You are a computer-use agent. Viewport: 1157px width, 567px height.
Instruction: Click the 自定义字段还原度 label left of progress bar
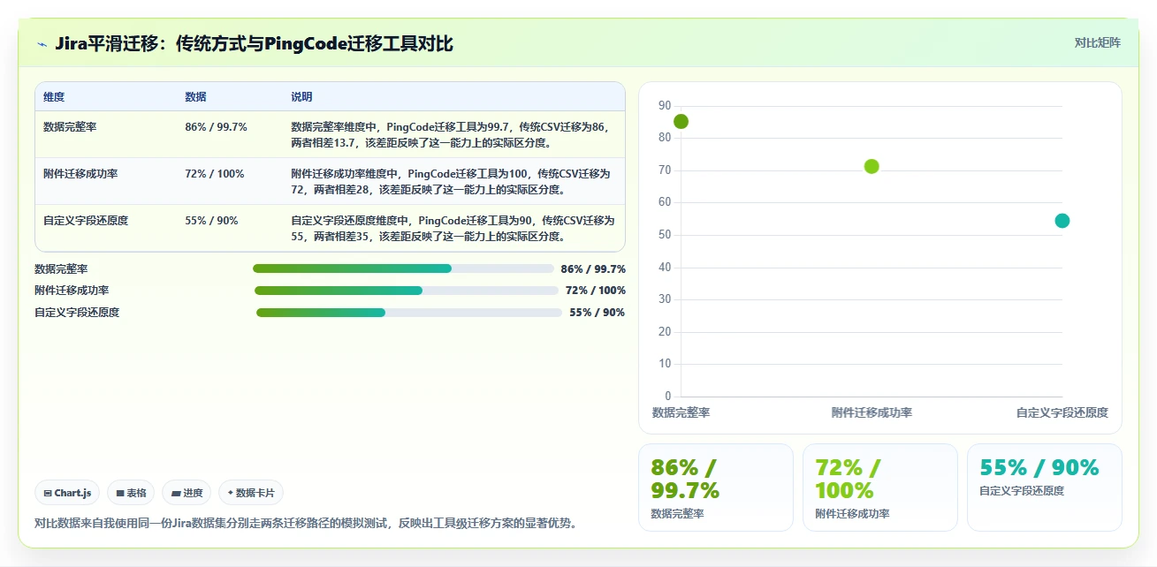tap(77, 313)
